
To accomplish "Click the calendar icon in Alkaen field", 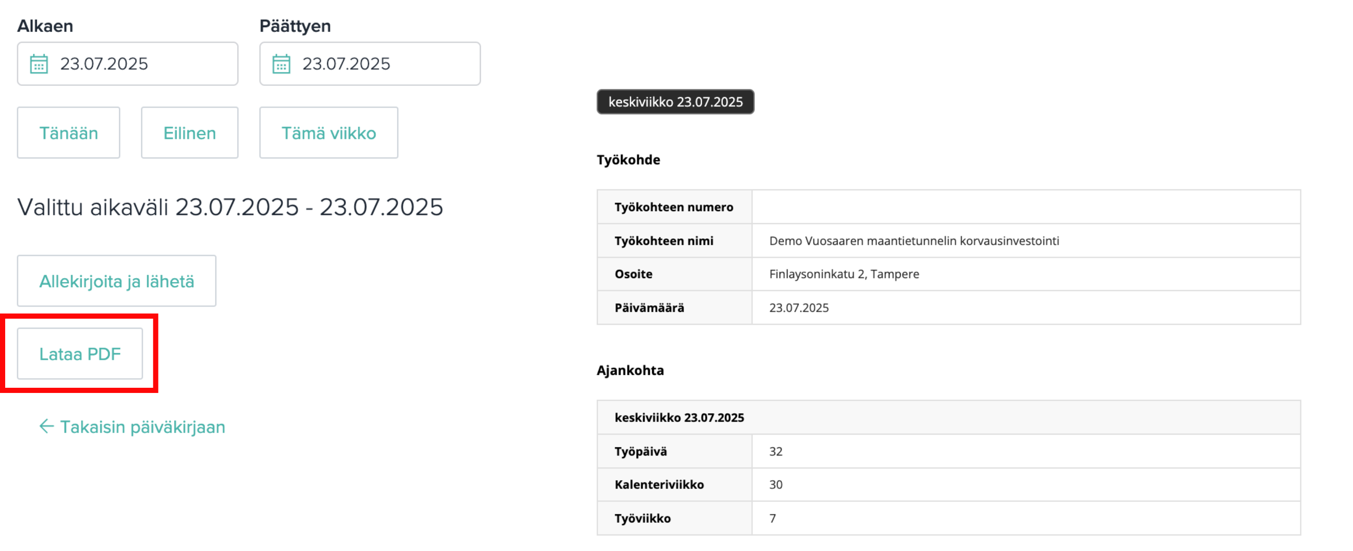I will (x=39, y=64).
